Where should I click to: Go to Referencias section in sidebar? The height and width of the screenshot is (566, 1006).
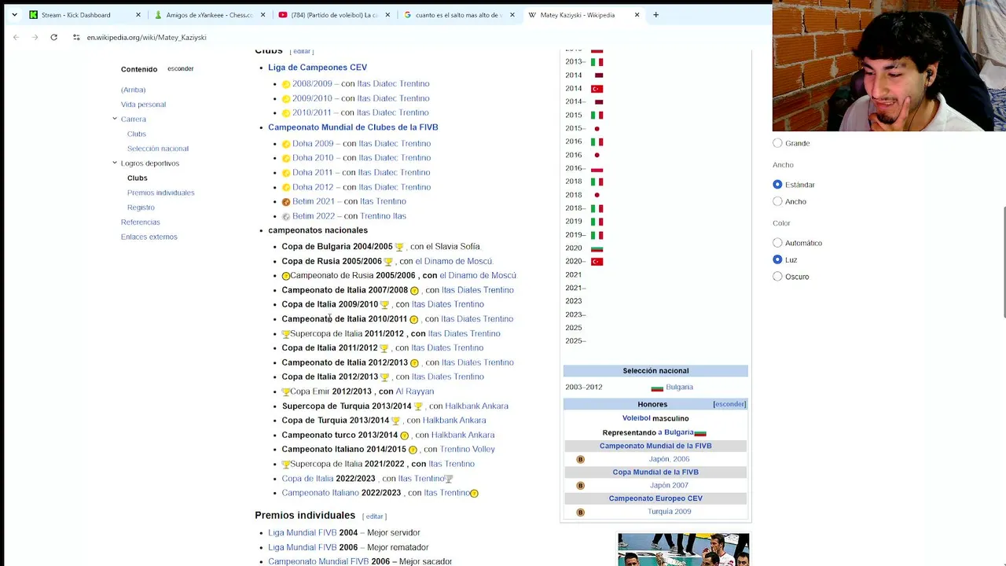[140, 222]
